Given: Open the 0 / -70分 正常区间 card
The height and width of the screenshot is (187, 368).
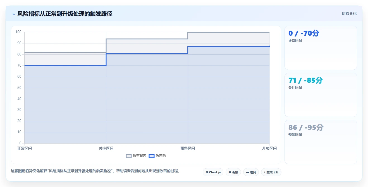Looking at the screenshot, I should [321, 48].
